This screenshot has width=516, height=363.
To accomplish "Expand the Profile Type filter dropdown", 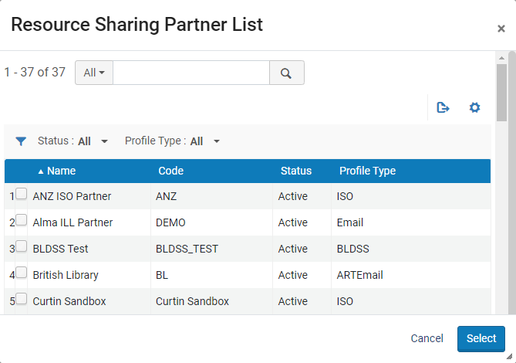I will coord(217,141).
